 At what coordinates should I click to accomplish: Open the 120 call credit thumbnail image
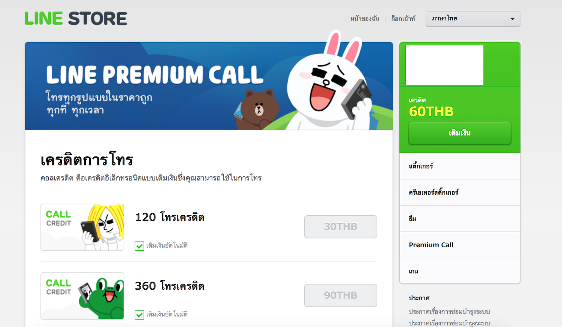coord(82,227)
